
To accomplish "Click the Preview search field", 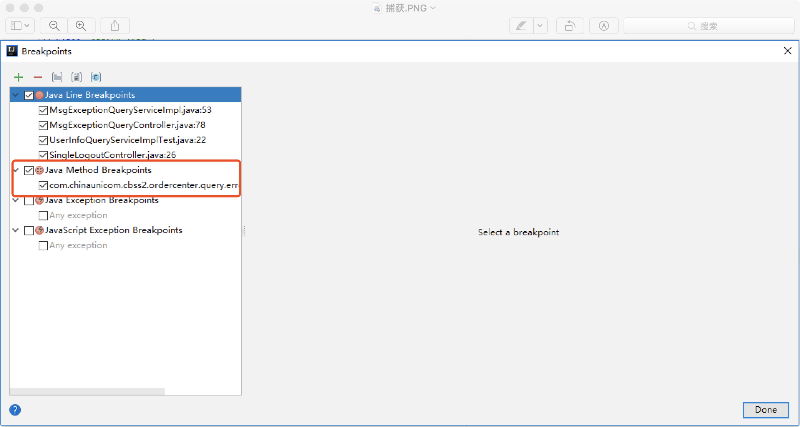I will [x=708, y=26].
